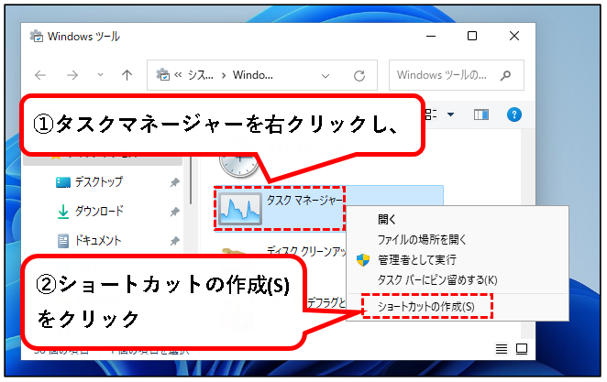Choose タスク バーにピン留めする(K)
607x382 pixels.
tap(437, 280)
